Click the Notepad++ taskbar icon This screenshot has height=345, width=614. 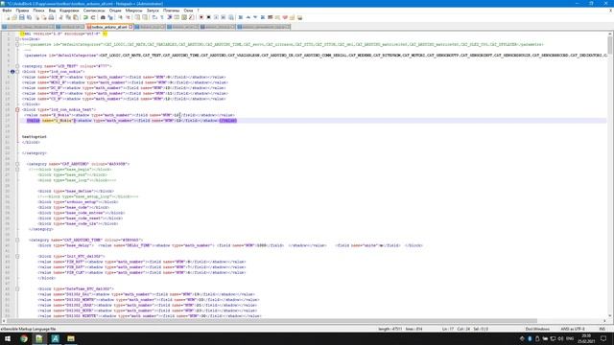[39, 338]
